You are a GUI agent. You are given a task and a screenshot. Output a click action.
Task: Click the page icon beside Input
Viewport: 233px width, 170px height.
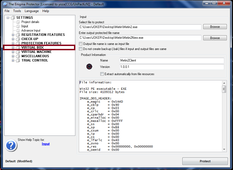point(18,26)
